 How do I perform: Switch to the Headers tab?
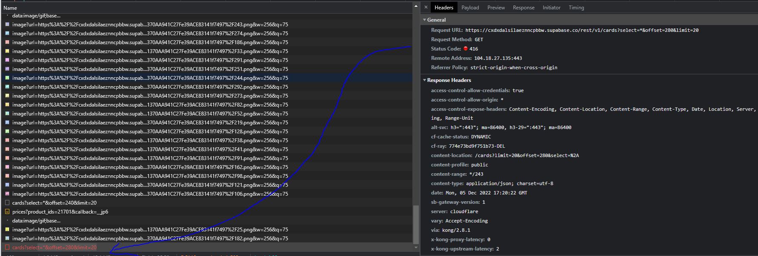click(x=443, y=8)
